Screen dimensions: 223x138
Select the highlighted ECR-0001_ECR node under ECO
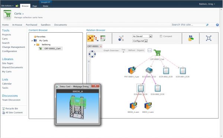point(140,88)
